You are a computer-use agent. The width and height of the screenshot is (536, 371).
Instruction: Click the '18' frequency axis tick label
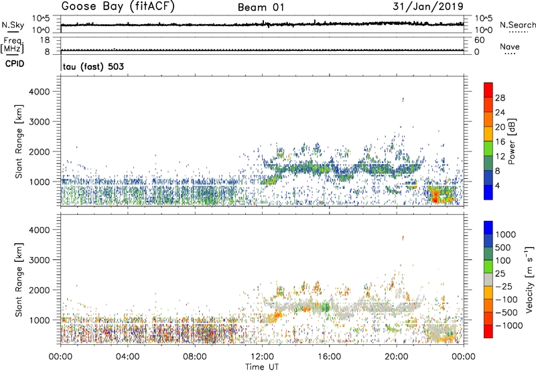pyautogui.click(x=45, y=40)
